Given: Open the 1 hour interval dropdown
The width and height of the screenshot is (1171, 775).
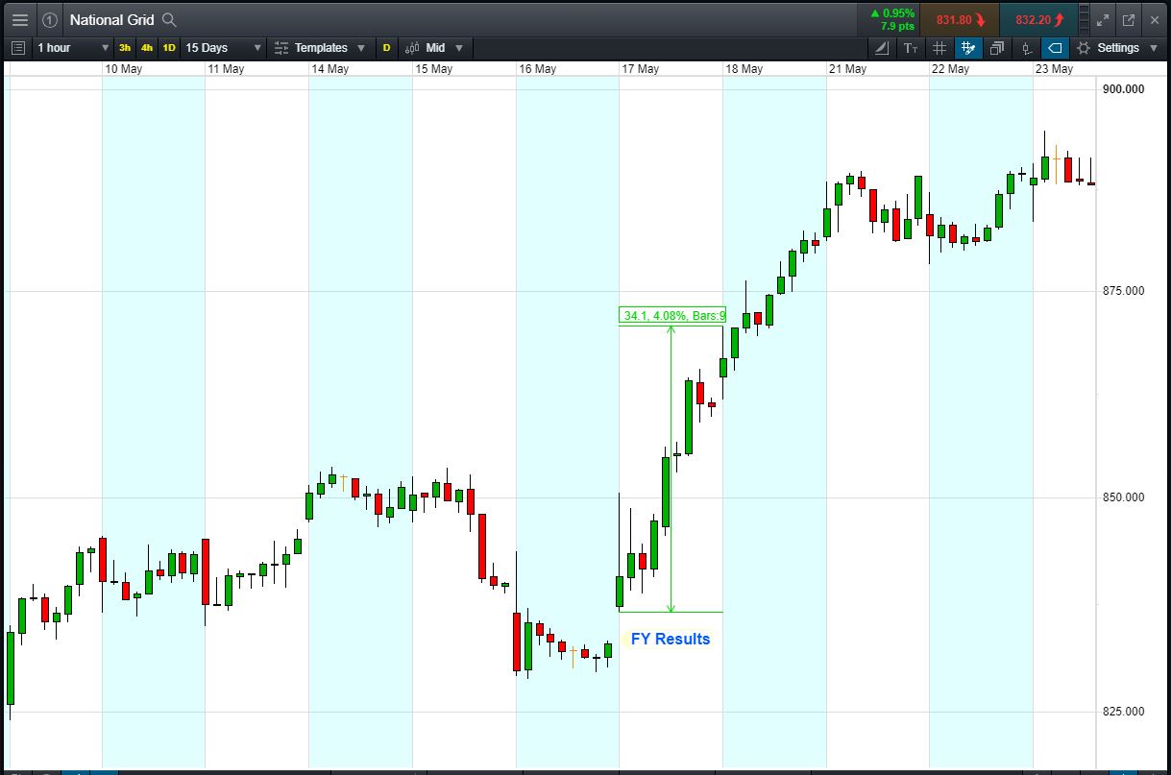Looking at the screenshot, I should pyautogui.click(x=73, y=47).
